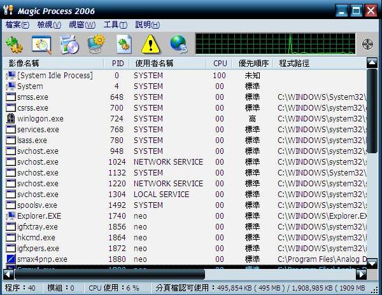
Task: Click the 程序:40 status bar entry
Action: click(20, 288)
